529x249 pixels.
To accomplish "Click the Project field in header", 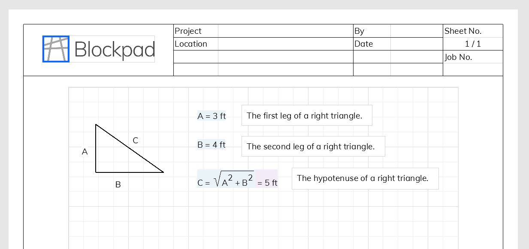I will (263, 31).
